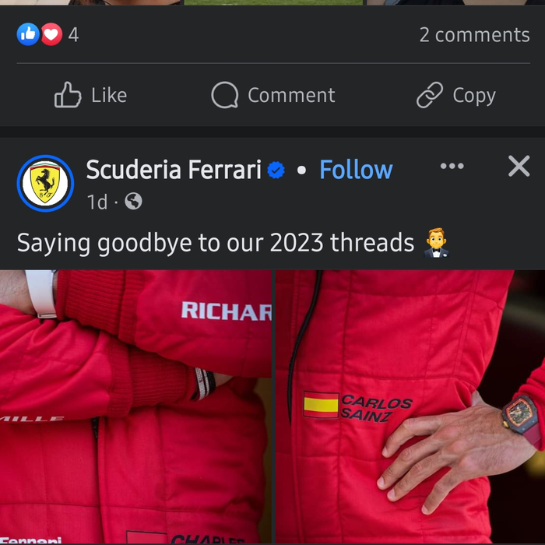Click the Comment text label
The image size is (545, 545).
(291, 95)
